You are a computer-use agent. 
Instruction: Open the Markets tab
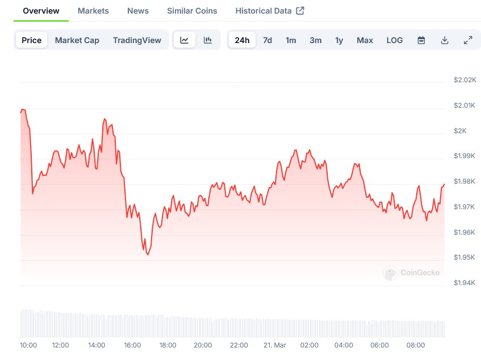point(93,11)
